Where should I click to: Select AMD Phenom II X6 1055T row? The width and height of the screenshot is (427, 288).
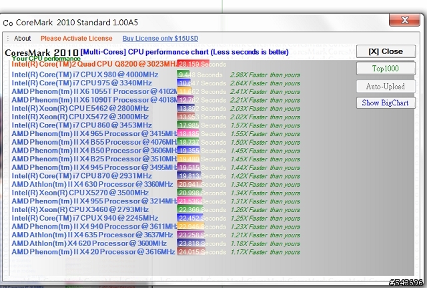click(x=94, y=91)
